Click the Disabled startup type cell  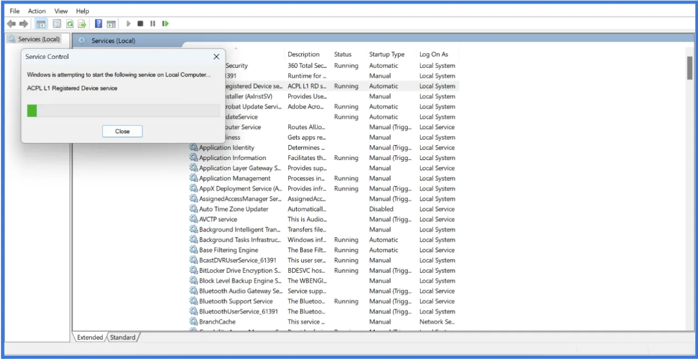tap(381, 209)
